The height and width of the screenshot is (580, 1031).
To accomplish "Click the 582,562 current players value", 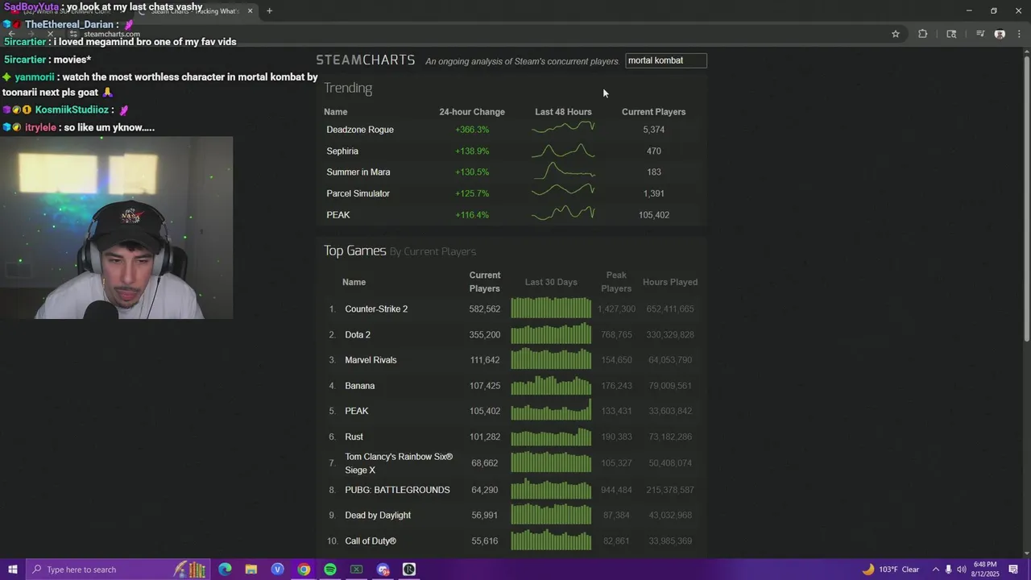I will 485,309.
